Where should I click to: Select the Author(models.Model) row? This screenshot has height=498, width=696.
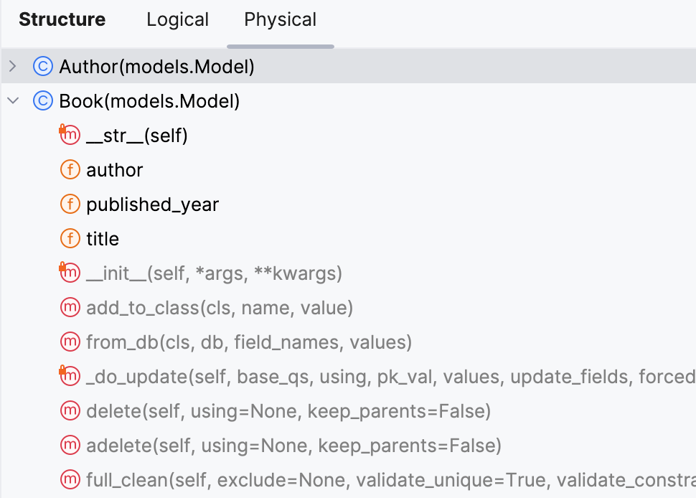click(156, 66)
